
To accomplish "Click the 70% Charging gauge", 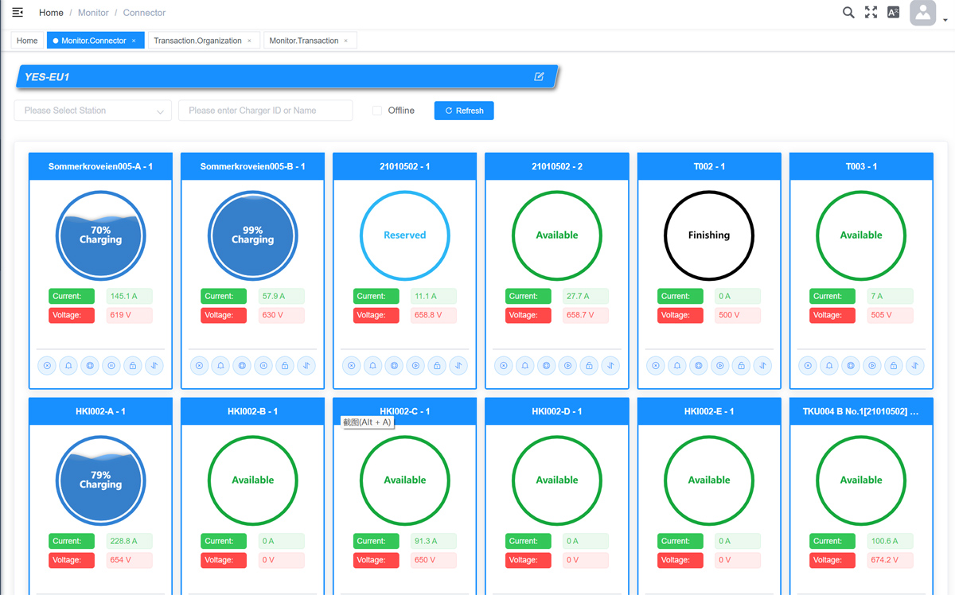I will tap(100, 235).
